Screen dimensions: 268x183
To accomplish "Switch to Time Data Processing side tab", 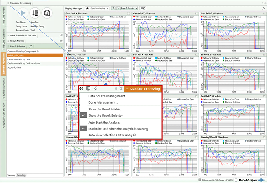I will (3, 39).
